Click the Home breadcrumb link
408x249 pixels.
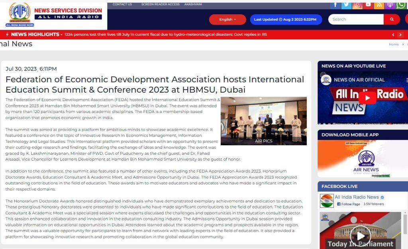(x=394, y=45)
